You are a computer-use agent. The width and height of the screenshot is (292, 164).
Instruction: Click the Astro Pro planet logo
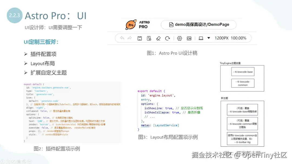coord(131,25)
